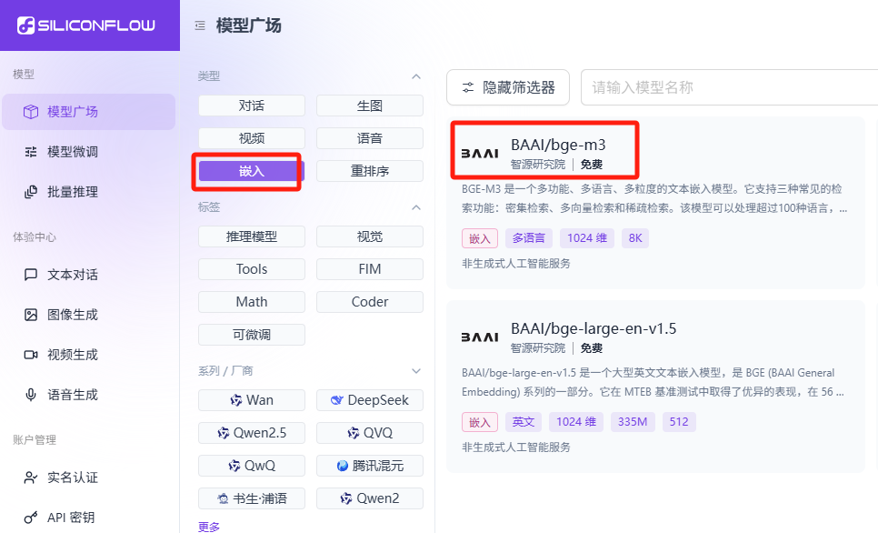Image resolution: width=878 pixels, height=533 pixels.
Task: Toggle the Coder tag filter
Action: click(x=370, y=302)
